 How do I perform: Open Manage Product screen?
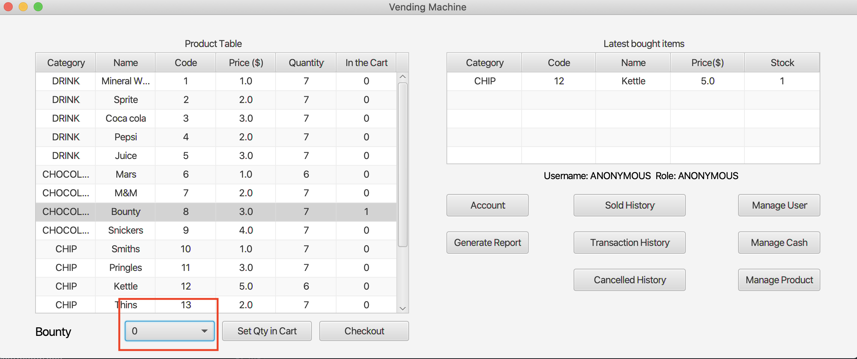tap(779, 280)
